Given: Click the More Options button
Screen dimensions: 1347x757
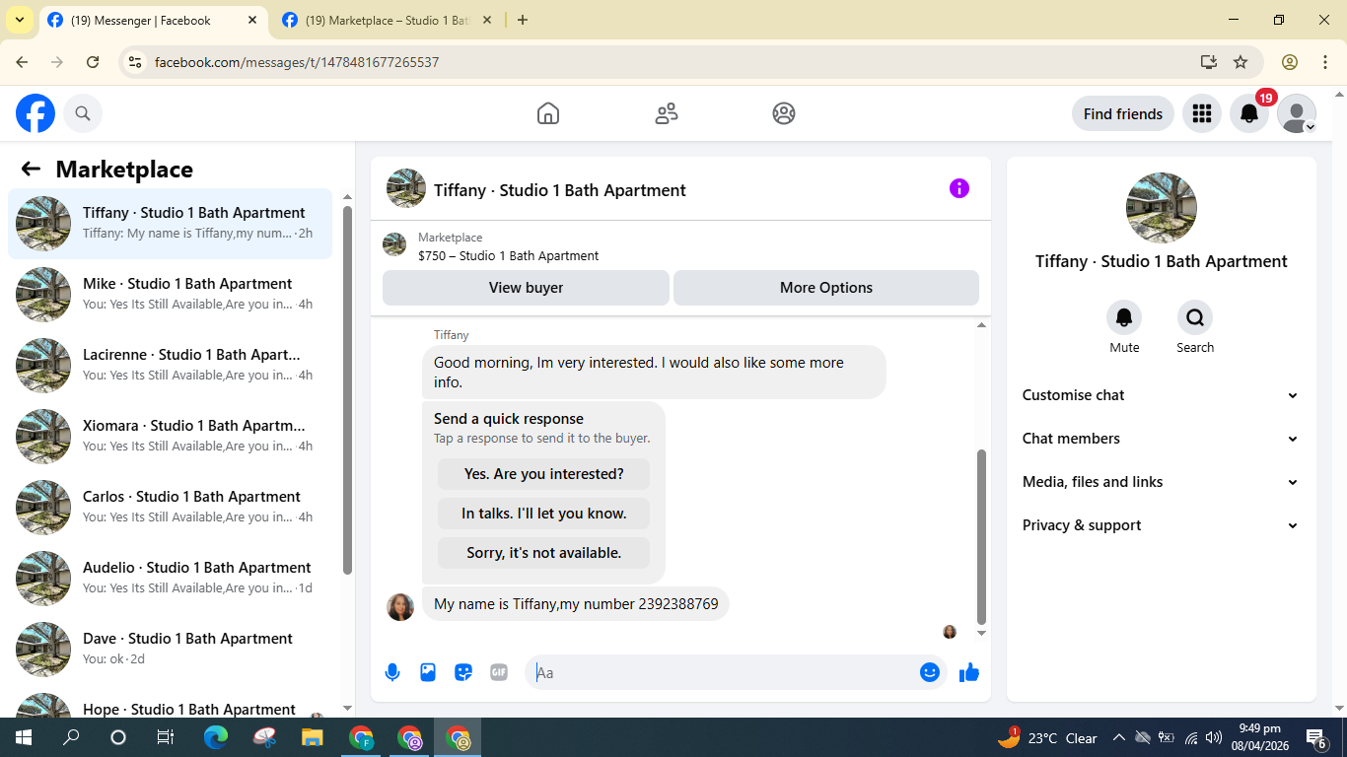Looking at the screenshot, I should (x=826, y=288).
